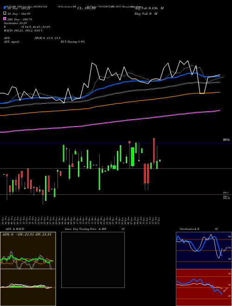
Task: Click the orange moving average line
Action: [x=110, y=104]
